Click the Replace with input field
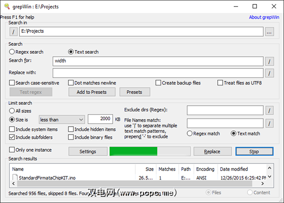The height and width of the screenshot is (203, 284). (x=158, y=73)
